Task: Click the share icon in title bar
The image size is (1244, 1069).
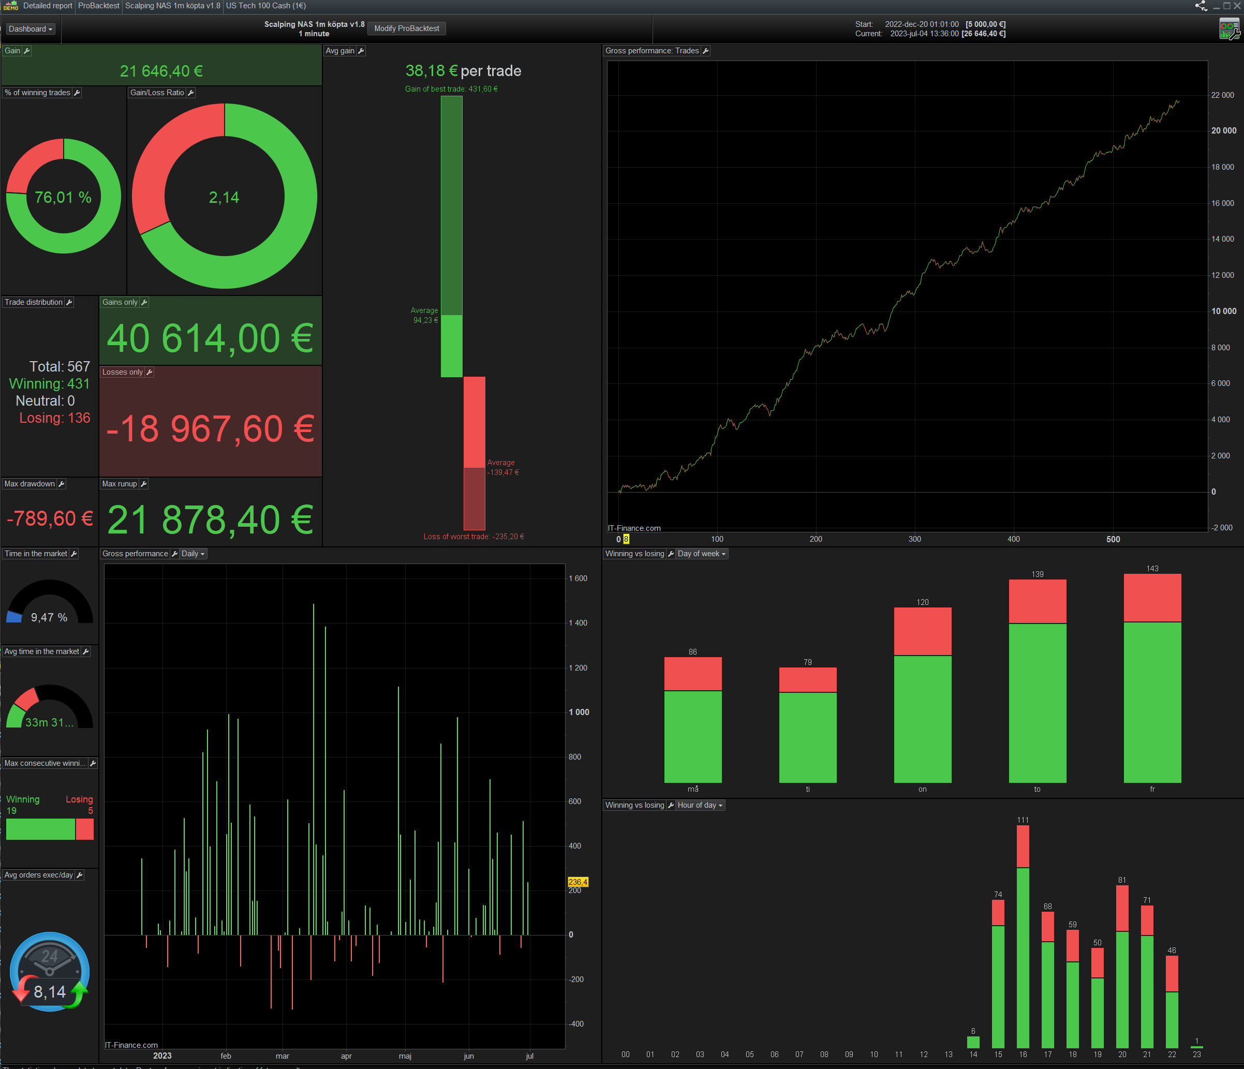Action: pyautogui.click(x=1200, y=6)
